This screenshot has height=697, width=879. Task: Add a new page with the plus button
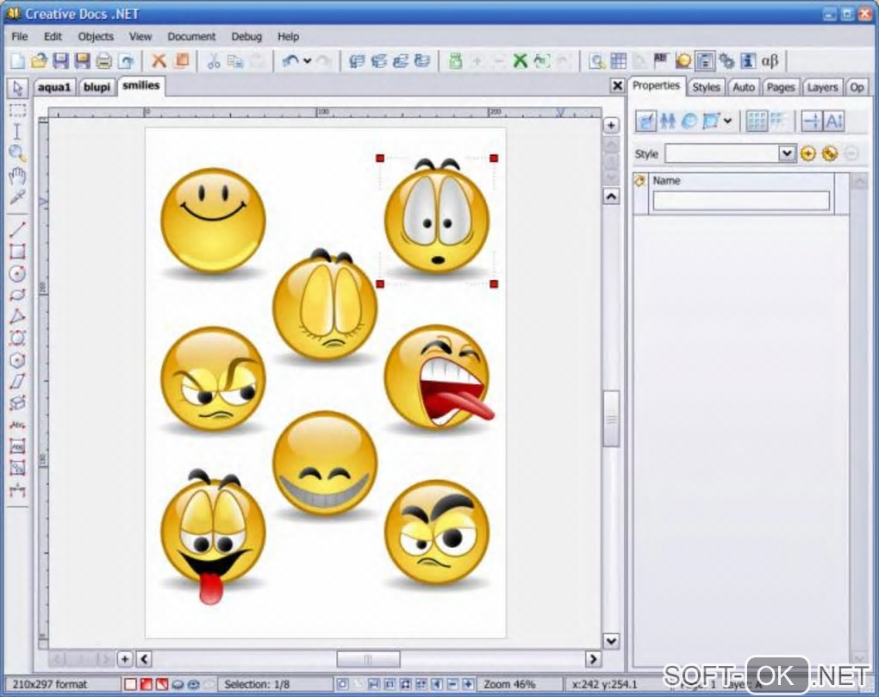pyautogui.click(x=125, y=659)
